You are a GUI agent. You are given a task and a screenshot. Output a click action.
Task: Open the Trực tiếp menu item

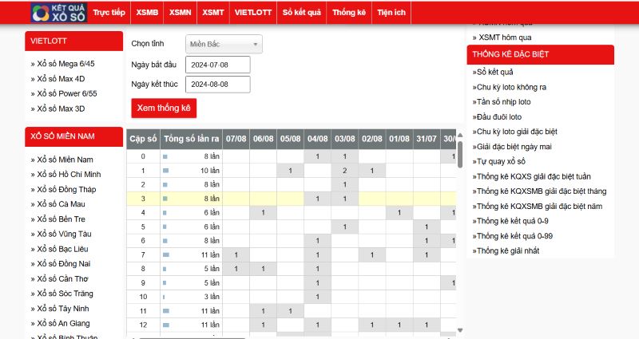coord(108,14)
